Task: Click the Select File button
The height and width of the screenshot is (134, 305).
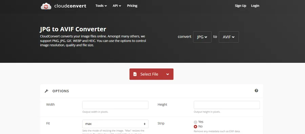Action: point(151,74)
